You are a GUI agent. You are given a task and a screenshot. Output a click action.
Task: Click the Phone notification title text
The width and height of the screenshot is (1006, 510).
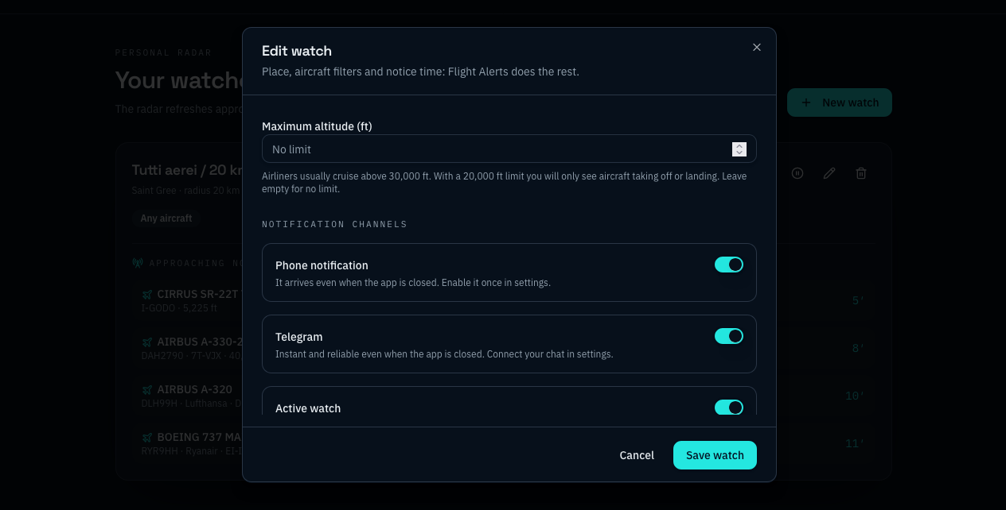(322, 265)
